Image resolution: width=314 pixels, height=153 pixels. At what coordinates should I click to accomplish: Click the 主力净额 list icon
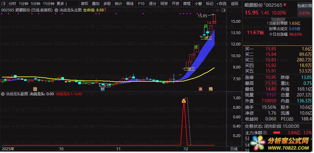tap(265, 133)
